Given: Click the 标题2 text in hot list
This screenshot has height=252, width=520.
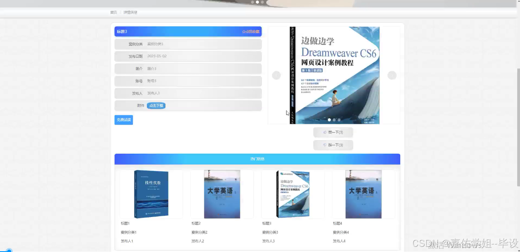Looking at the screenshot, I should coord(196,223).
